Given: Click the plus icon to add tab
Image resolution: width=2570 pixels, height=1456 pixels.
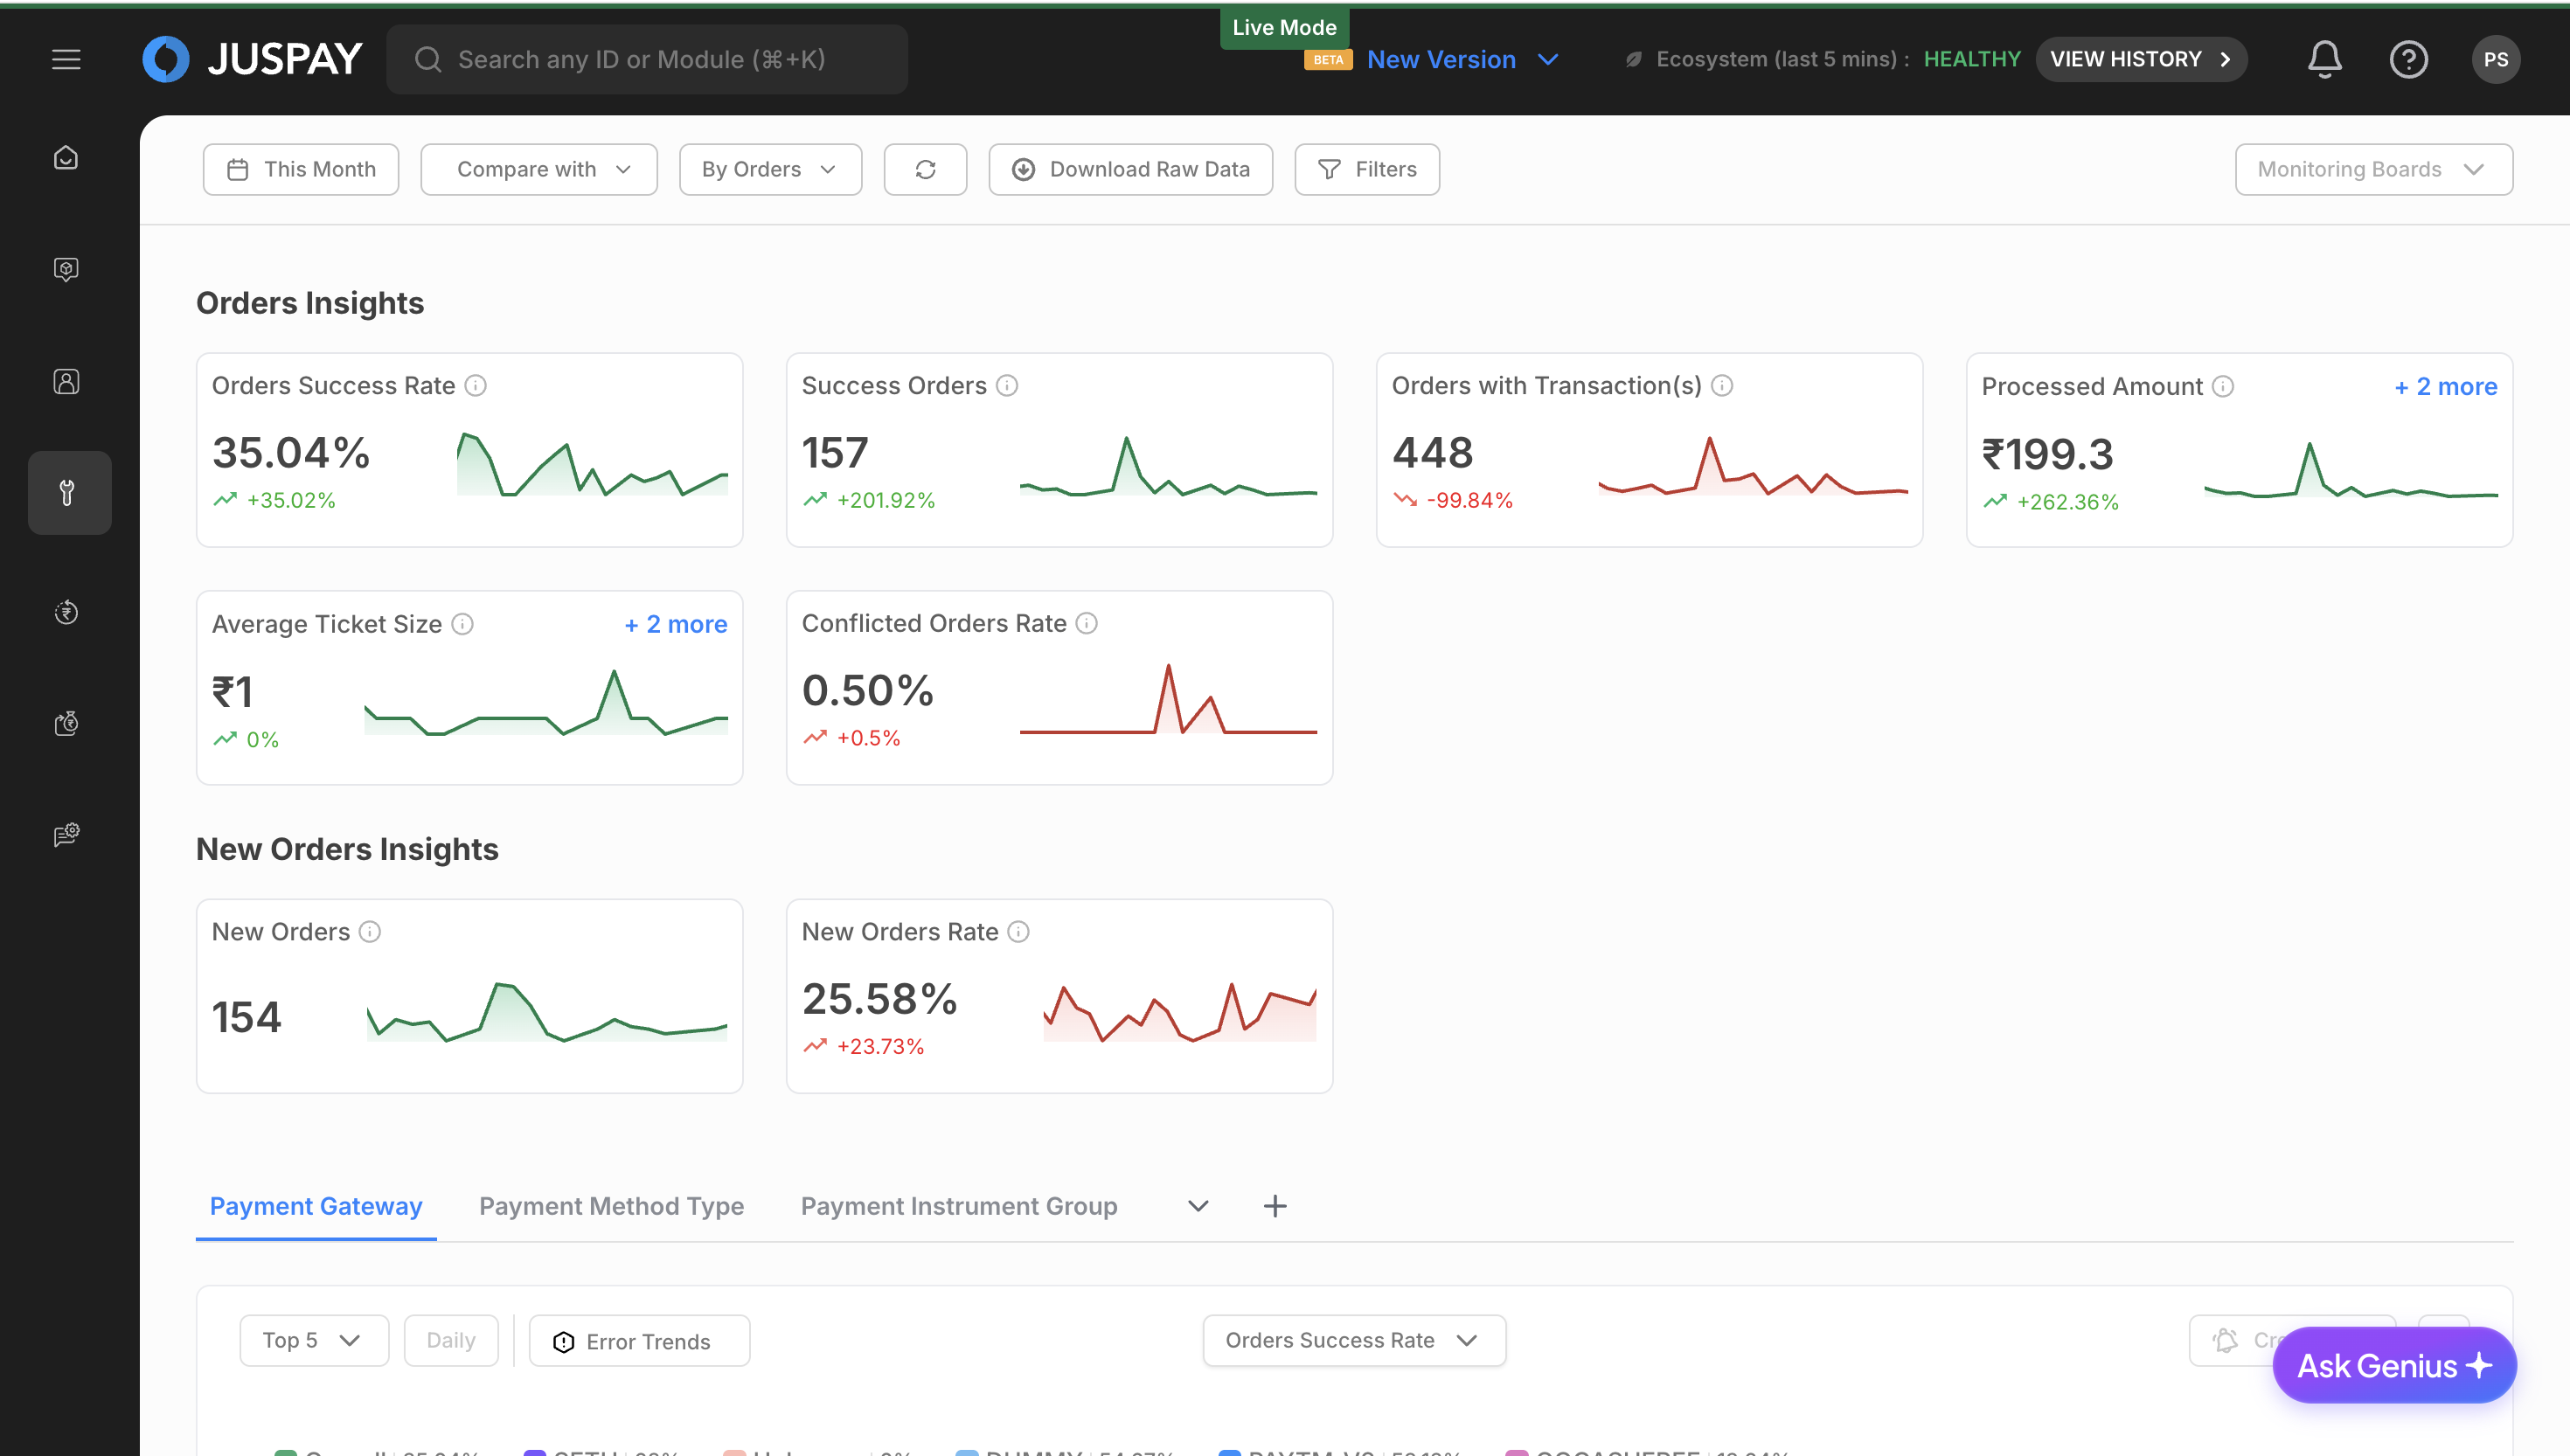Looking at the screenshot, I should click(1274, 1206).
